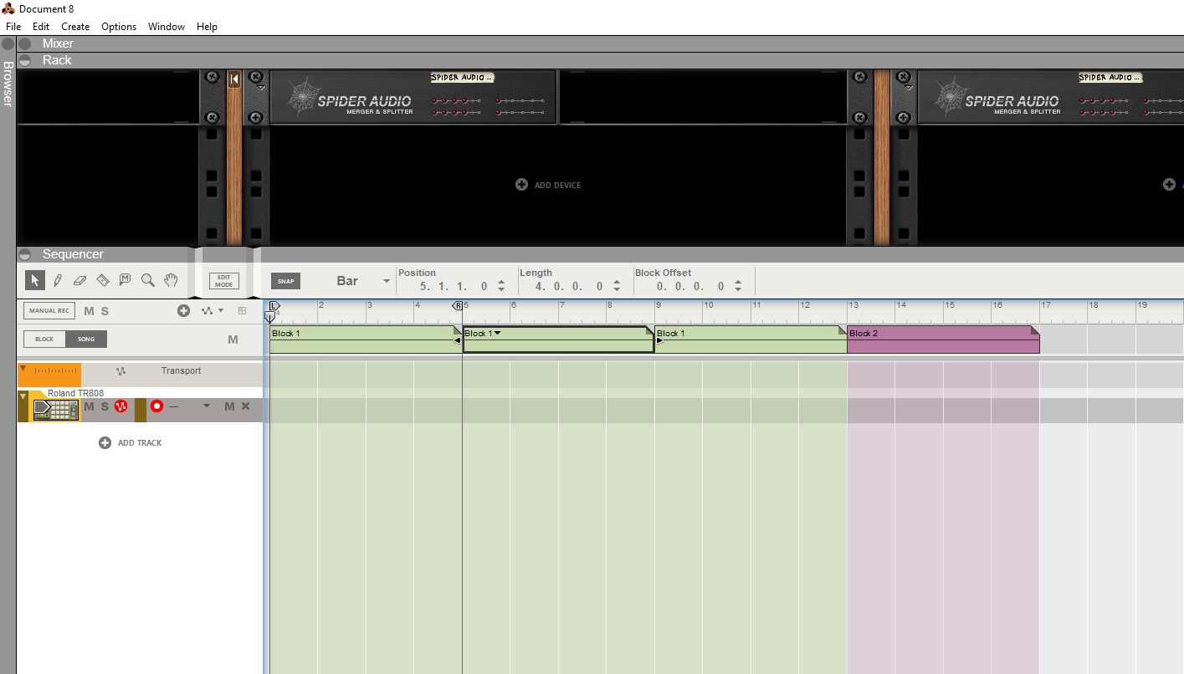This screenshot has height=674, width=1184.
Task: Click the Right loop locator marker
Action: [458, 307]
